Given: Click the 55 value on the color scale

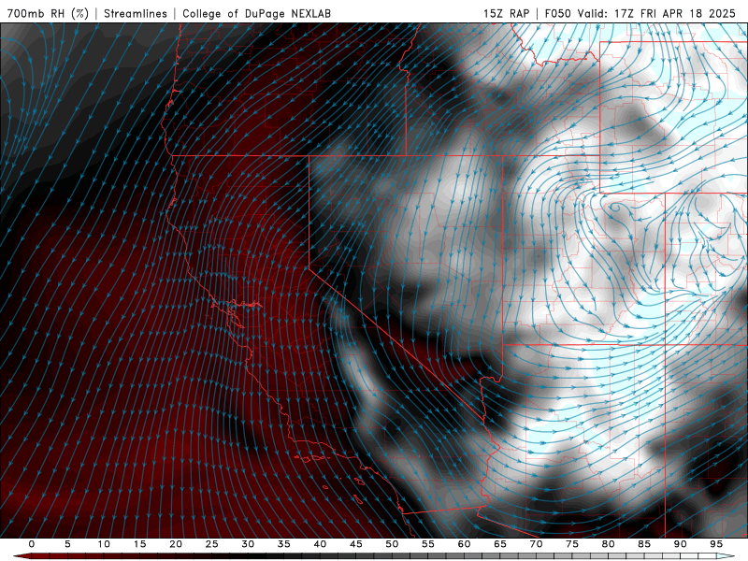Looking at the screenshot, I should 428,544.
